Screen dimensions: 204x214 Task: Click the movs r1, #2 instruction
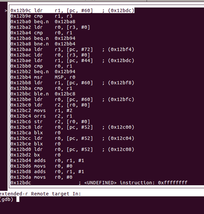coord(41,111)
